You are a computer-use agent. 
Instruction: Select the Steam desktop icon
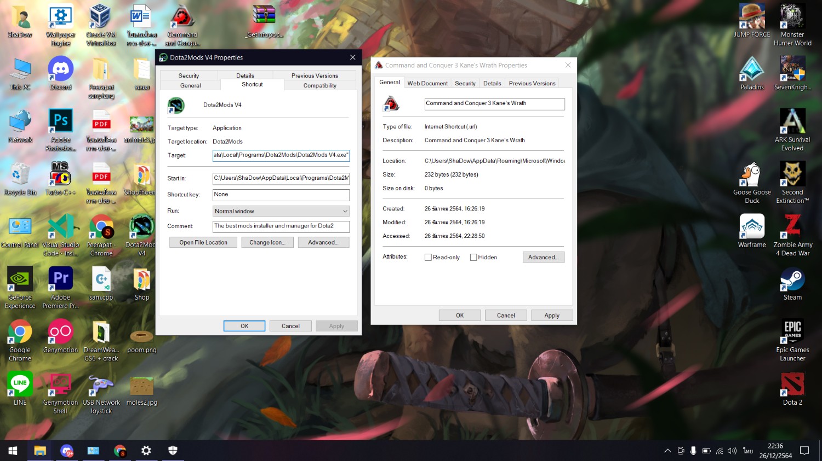pyautogui.click(x=792, y=284)
